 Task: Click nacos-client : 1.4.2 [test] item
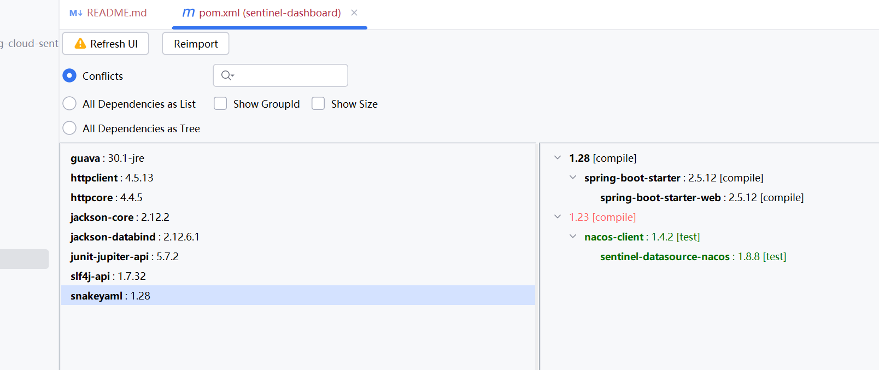pyautogui.click(x=642, y=237)
